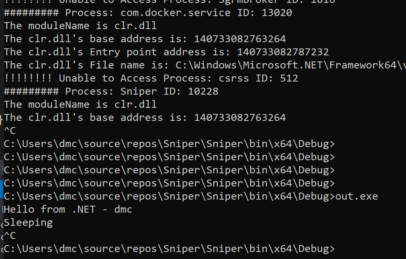Click the ^C shown beneath Sleeping
This screenshot has height=259, width=406.
point(10,236)
